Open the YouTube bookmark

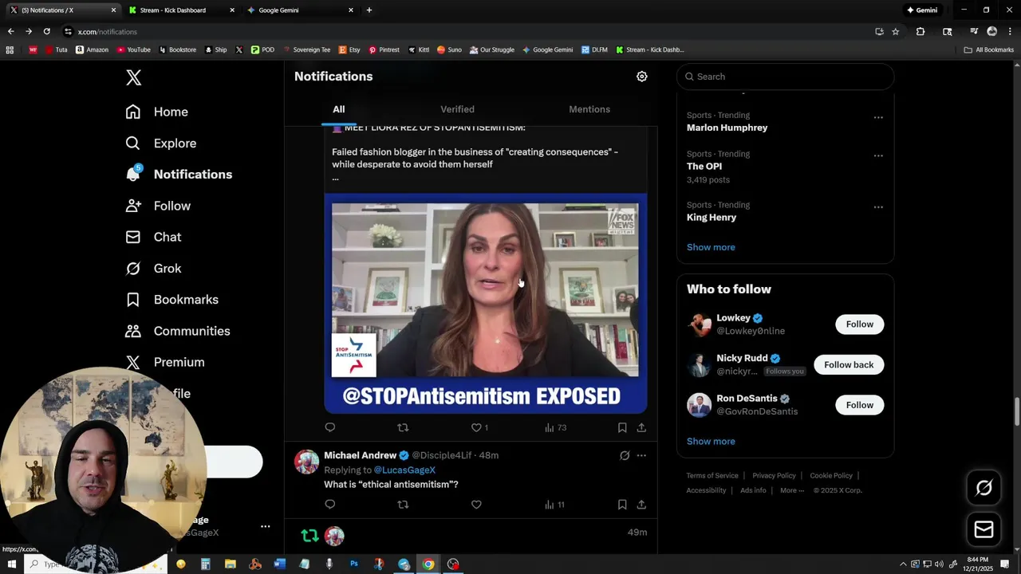133,49
